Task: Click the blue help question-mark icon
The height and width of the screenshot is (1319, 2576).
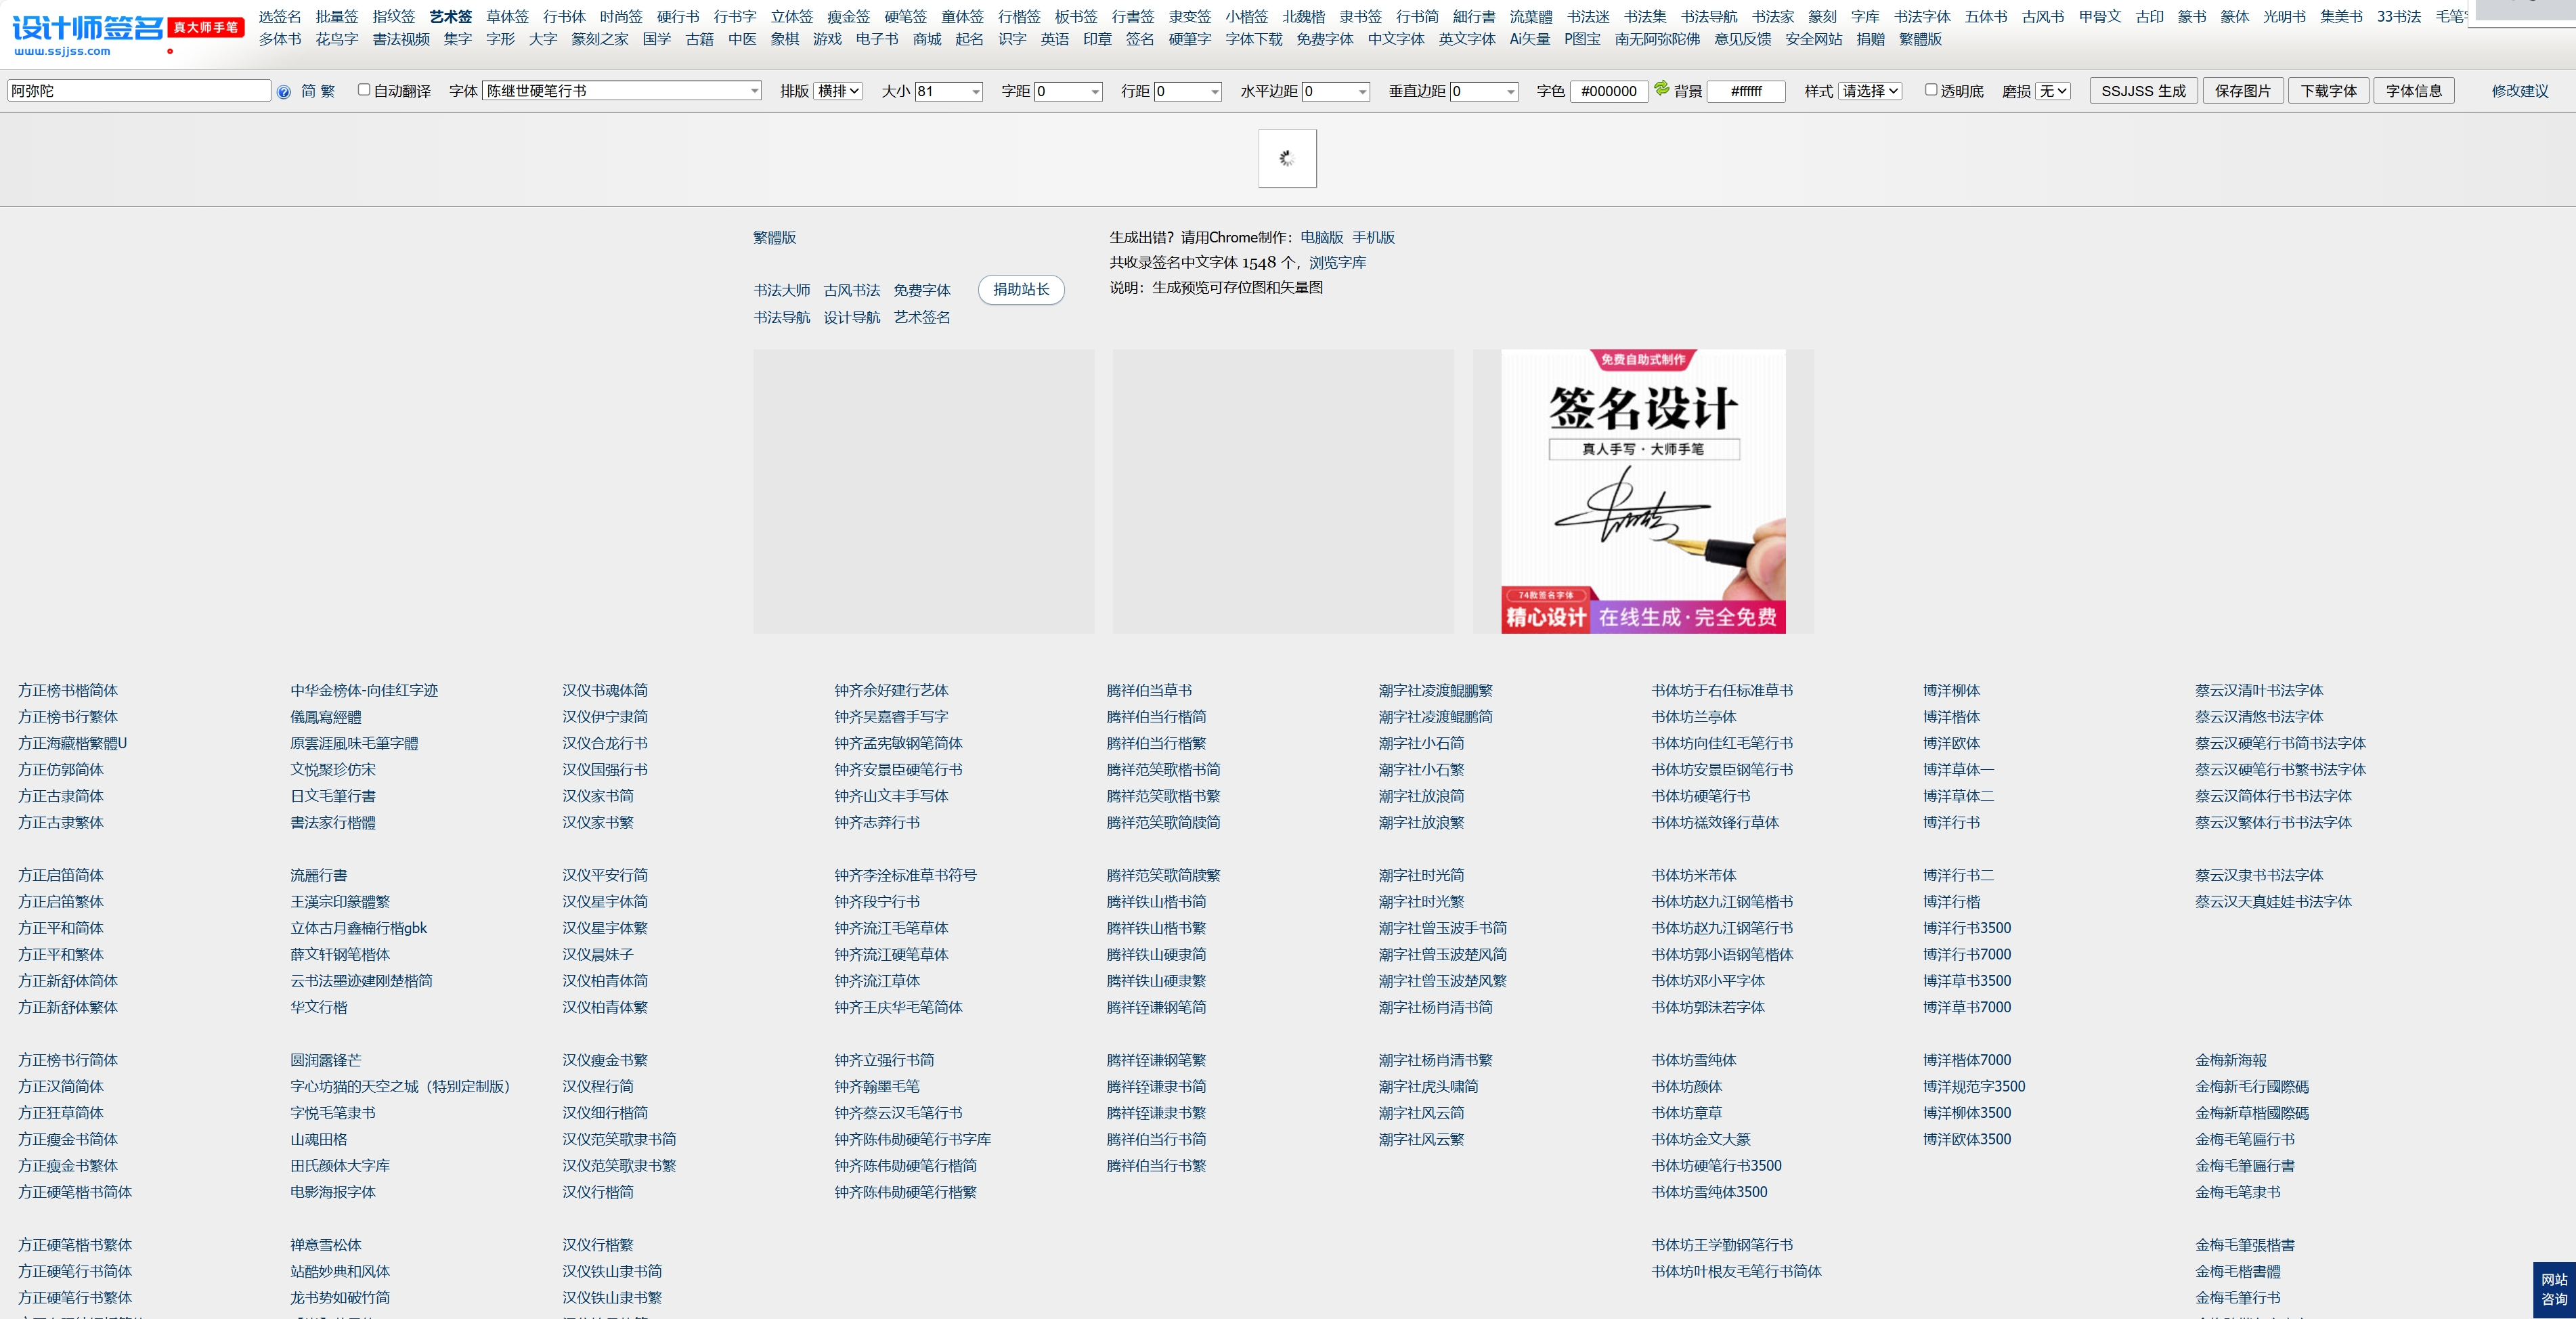Action: coord(284,92)
